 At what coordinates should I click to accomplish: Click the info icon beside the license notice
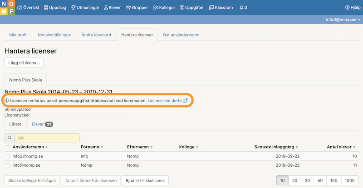tap(6, 101)
